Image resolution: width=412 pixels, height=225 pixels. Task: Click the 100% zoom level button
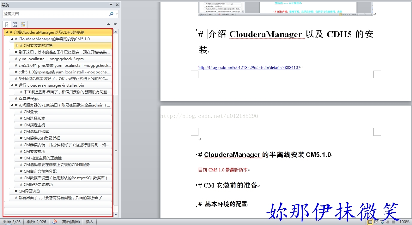pos(404,222)
